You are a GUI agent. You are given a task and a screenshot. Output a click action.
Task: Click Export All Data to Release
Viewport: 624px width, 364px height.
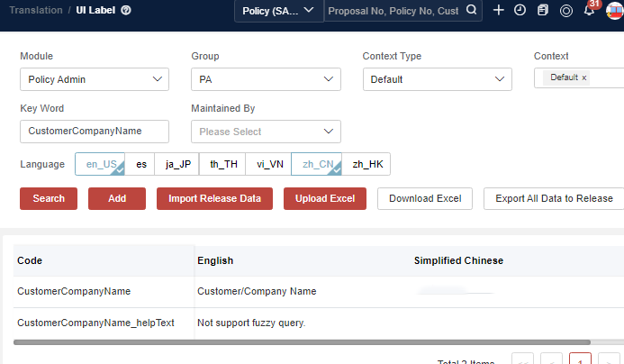554,198
